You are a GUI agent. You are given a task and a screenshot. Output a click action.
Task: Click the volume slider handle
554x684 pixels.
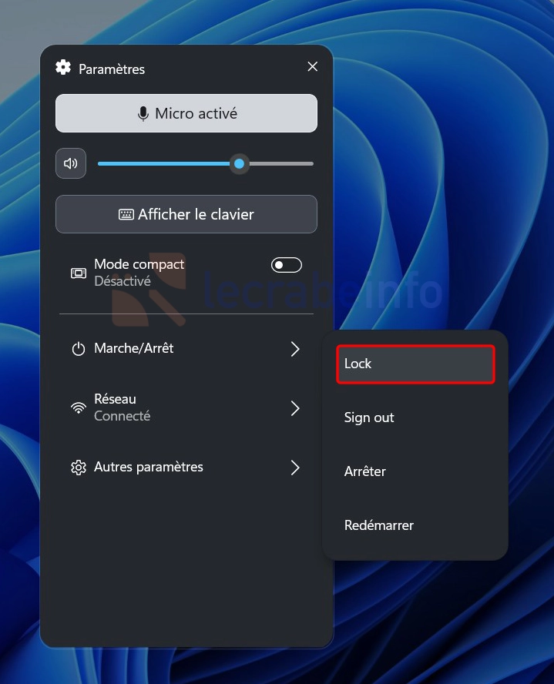(239, 163)
